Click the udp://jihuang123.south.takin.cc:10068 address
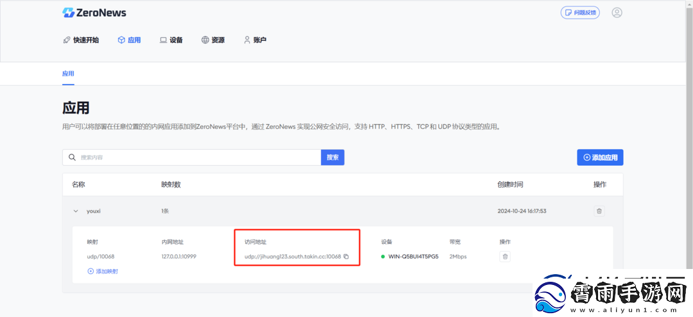The width and height of the screenshot is (693, 317). [293, 257]
